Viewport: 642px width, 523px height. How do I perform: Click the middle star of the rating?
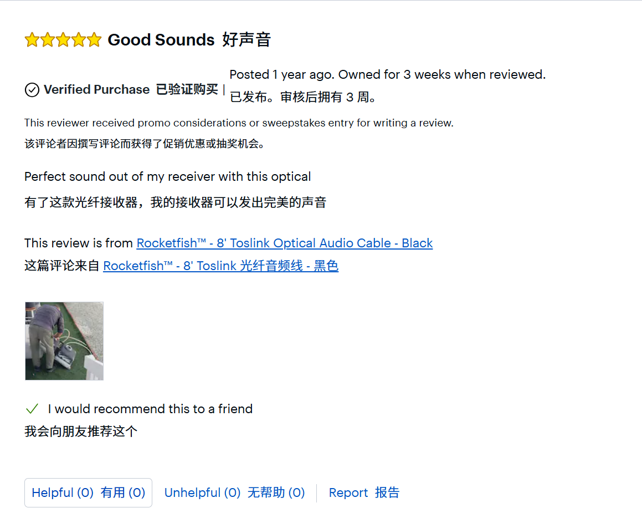[63, 40]
